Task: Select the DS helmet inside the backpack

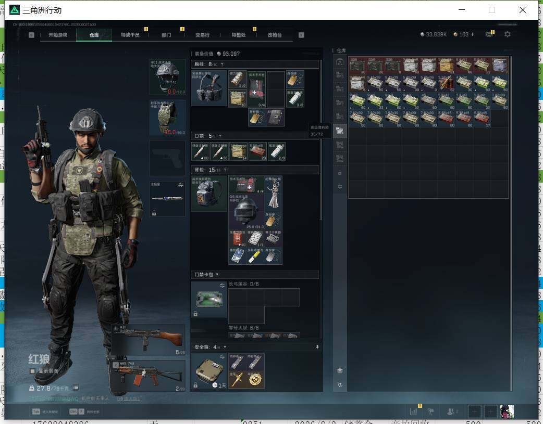Action: point(246,211)
